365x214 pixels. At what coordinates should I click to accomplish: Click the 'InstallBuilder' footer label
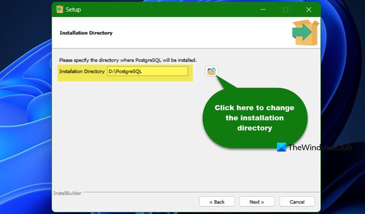pyautogui.click(x=67, y=193)
